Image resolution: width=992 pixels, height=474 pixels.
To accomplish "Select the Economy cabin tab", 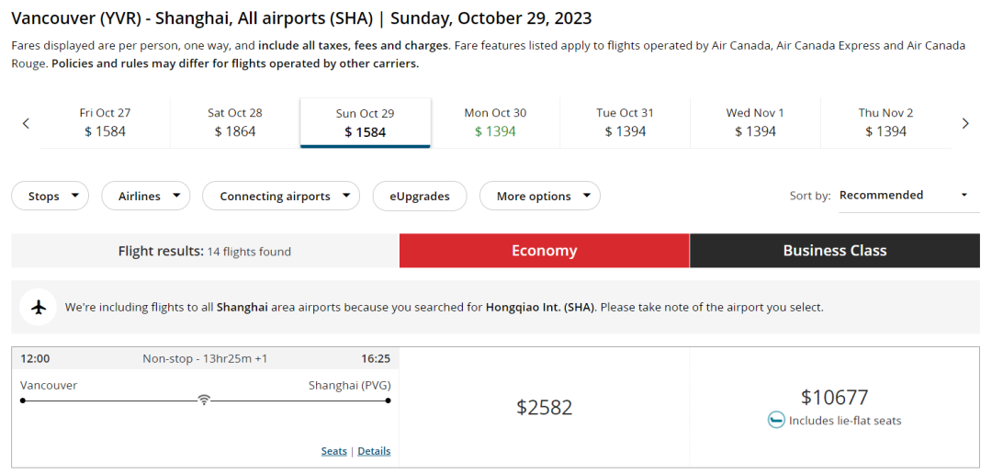I will pyautogui.click(x=544, y=251).
